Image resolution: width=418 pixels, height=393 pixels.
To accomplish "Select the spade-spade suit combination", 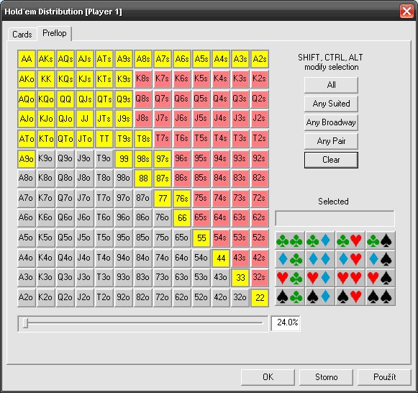I will pyautogui.click(x=380, y=297).
